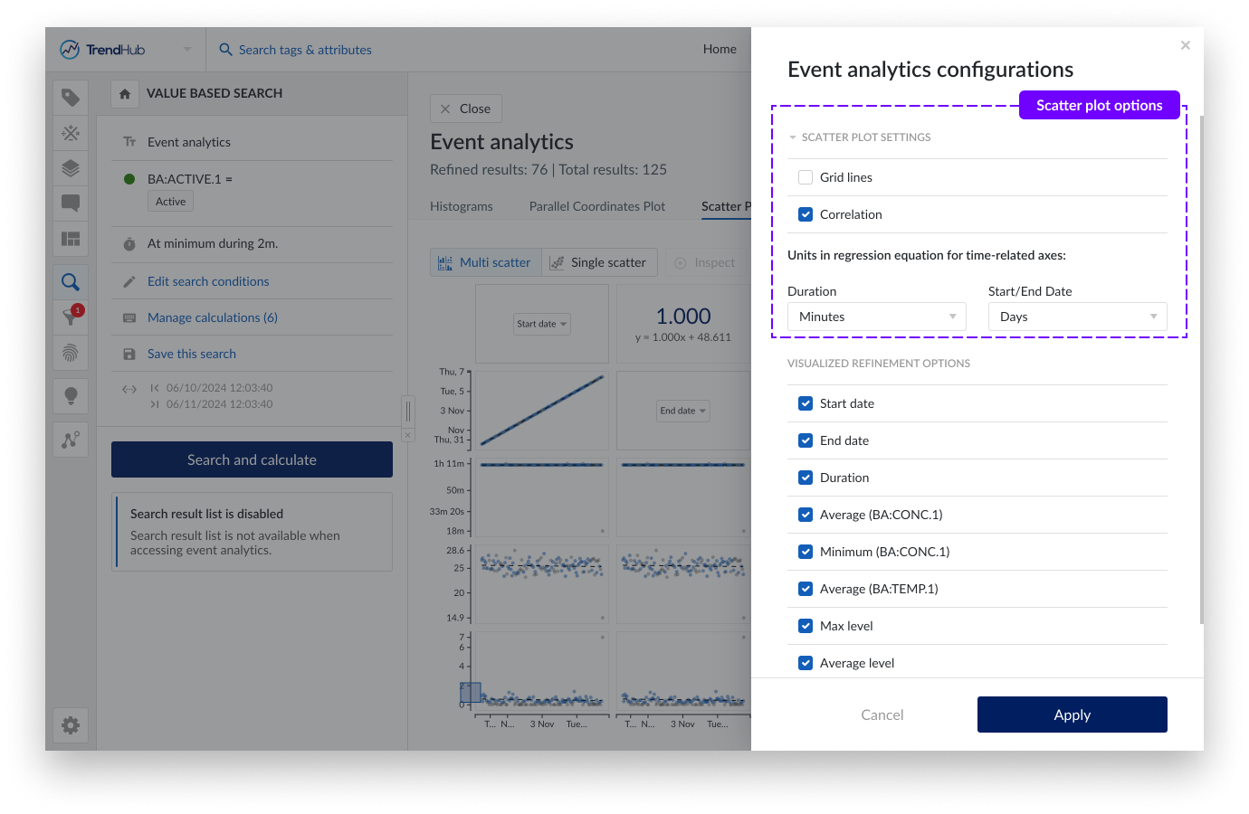This screenshot has width=1249, height=814.
Task: Enable the Grid lines checkbox
Action: (x=806, y=177)
